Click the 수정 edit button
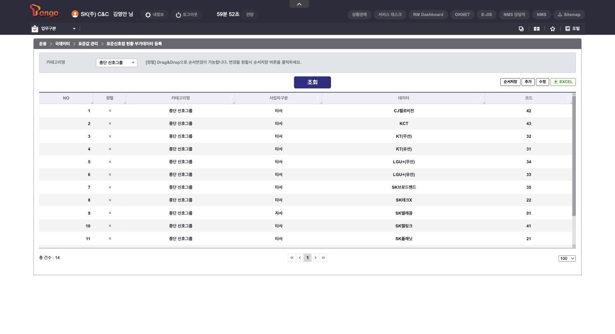Screen dimensions: 615x334 [542, 82]
